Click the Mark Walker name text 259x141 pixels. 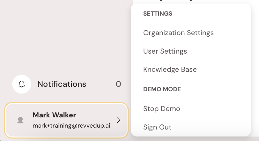coord(54,115)
